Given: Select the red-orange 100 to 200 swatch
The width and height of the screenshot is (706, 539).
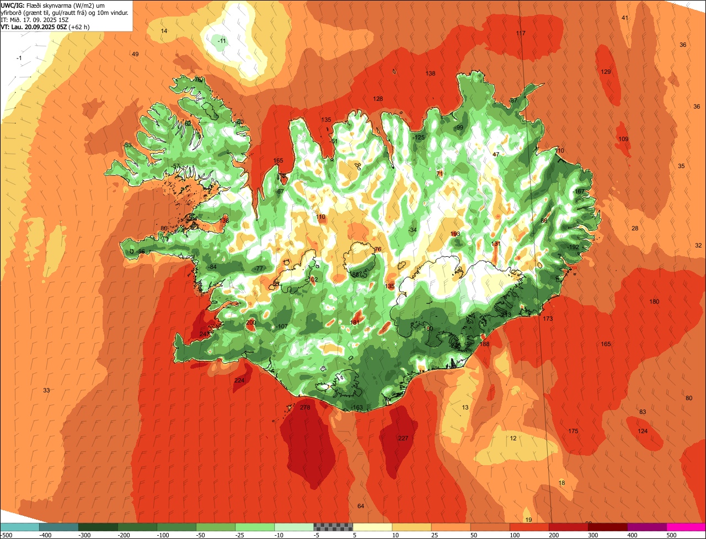Looking at the screenshot, I should 529,527.
